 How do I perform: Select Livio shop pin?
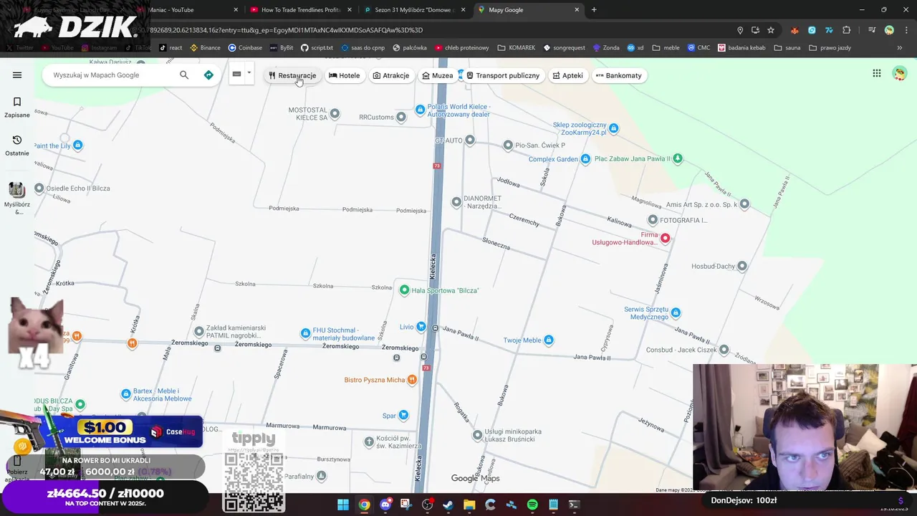(x=421, y=327)
